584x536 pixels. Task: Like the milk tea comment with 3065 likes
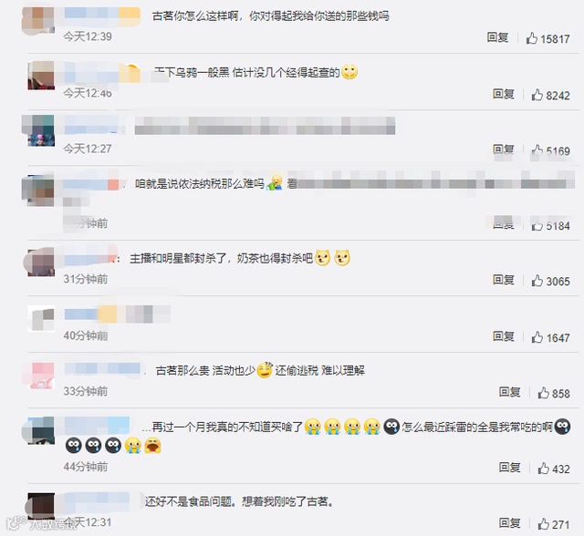537,281
